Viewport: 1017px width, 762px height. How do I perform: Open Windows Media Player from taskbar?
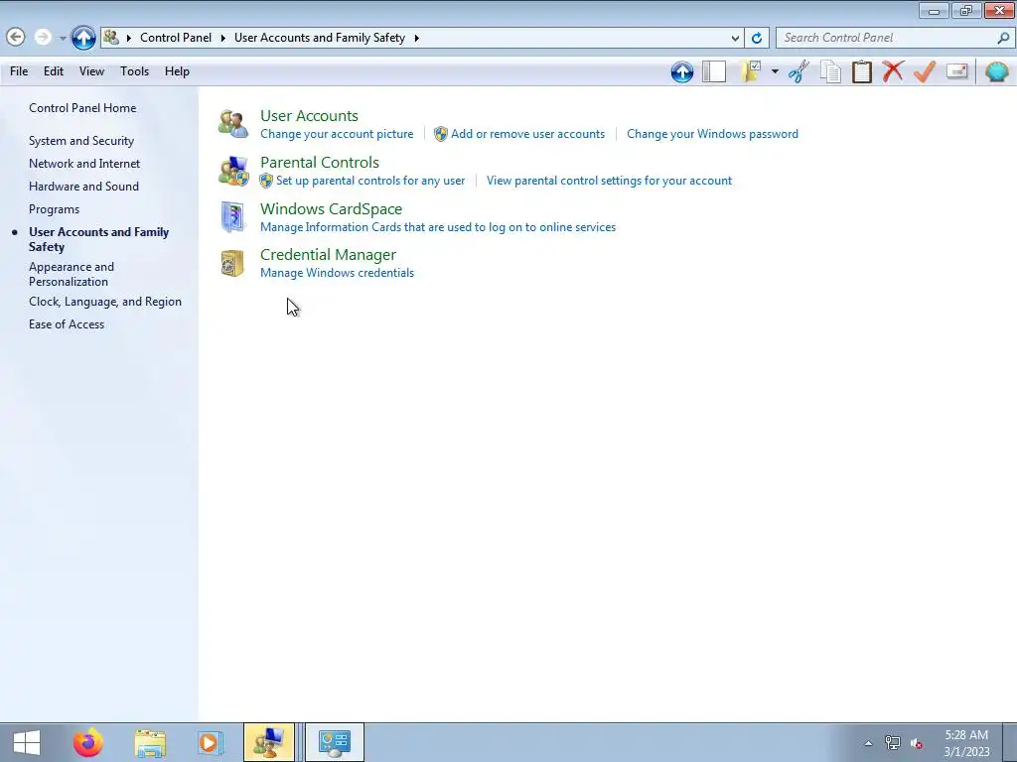pyautogui.click(x=210, y=742)
